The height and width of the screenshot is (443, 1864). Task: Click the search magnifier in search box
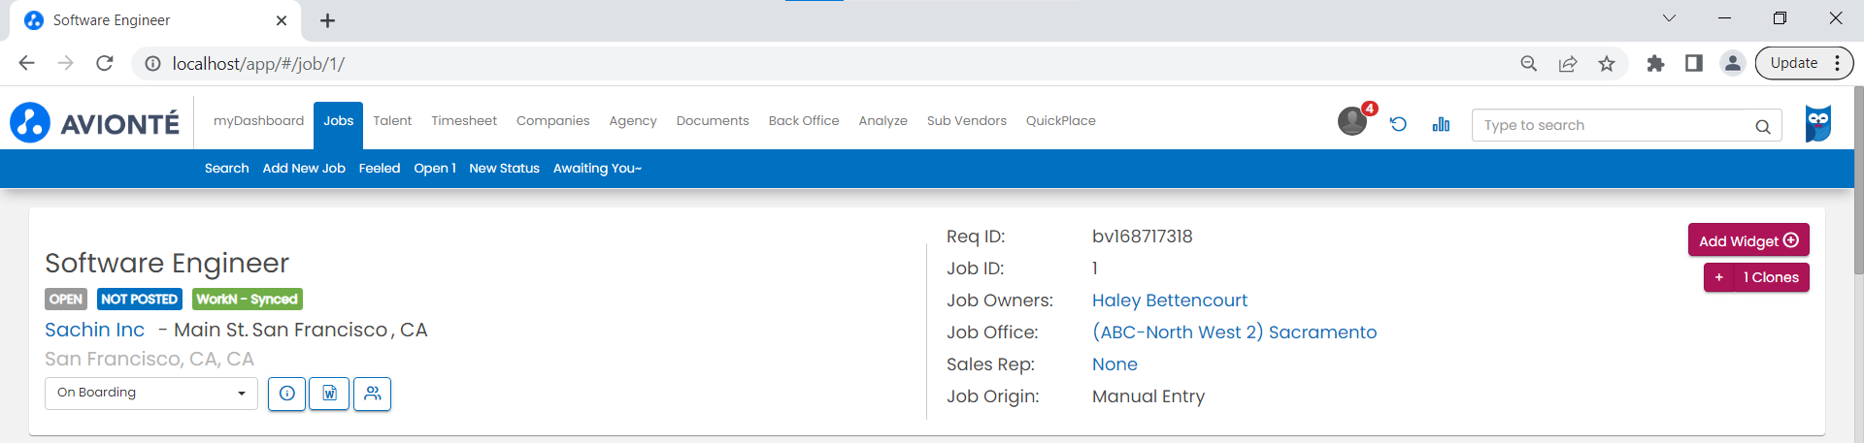tap(1763, 126)
